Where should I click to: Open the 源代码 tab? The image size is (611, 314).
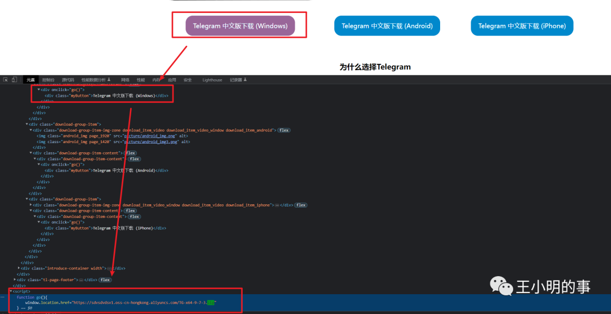click(x=68, y=80)
